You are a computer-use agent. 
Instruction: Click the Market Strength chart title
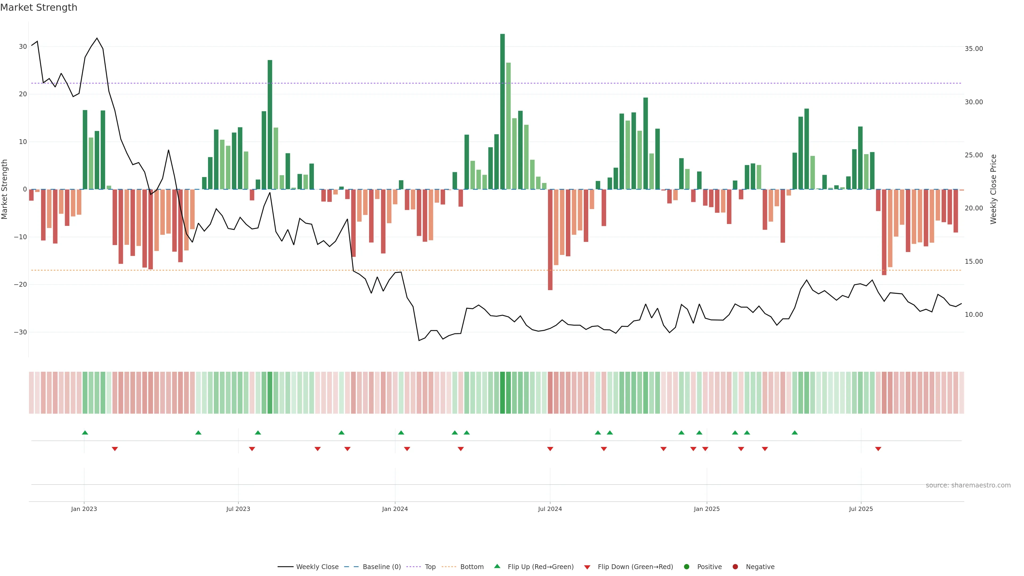(39, 7)
